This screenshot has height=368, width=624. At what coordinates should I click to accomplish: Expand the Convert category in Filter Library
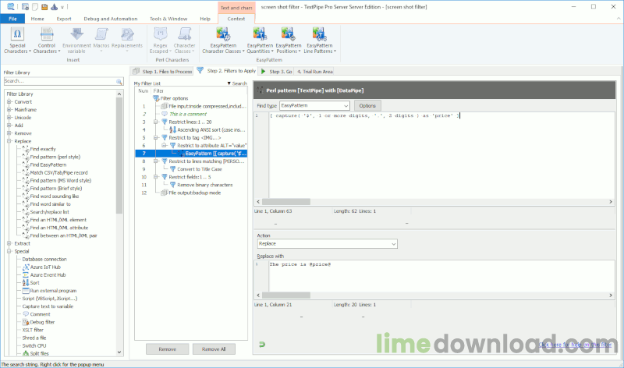[x=9, y=101]
